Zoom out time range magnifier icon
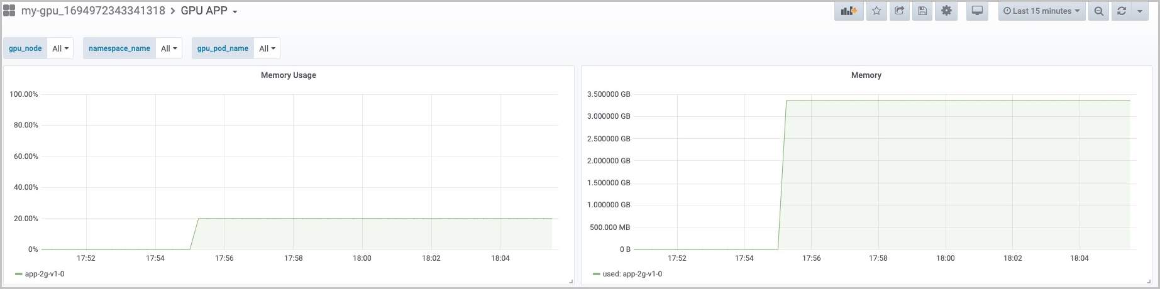Viewport: 1160px width, 289px height. (x=1098, y=11)
